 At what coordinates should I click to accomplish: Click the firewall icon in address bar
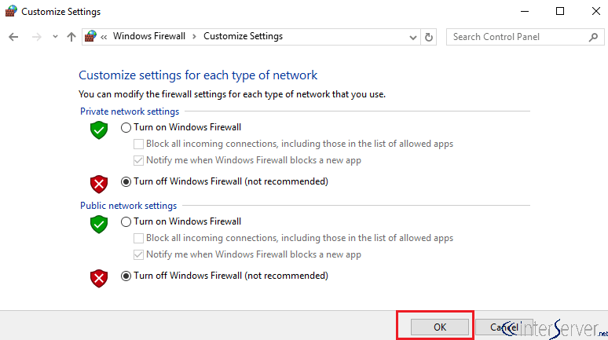point(90,36)
